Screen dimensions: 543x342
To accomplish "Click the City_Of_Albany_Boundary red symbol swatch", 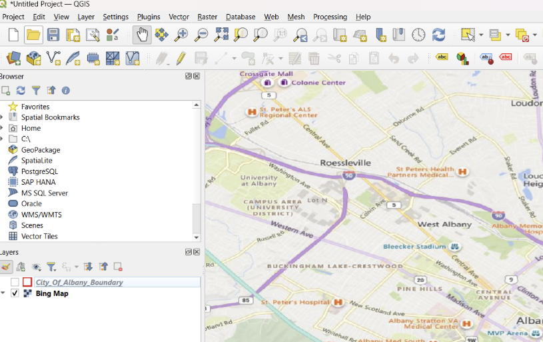I will click(x=27, y=283).
